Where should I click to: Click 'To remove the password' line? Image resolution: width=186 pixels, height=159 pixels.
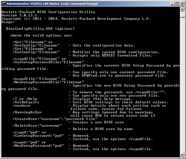119,92
